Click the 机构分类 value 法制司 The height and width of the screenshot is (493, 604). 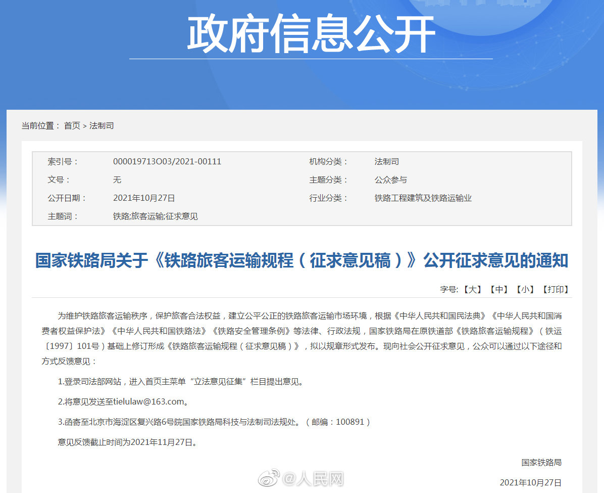point(386,162)
